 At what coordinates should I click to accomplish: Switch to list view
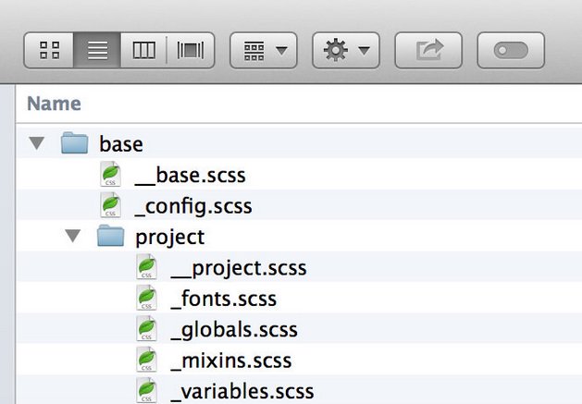(x=97, y=51)
